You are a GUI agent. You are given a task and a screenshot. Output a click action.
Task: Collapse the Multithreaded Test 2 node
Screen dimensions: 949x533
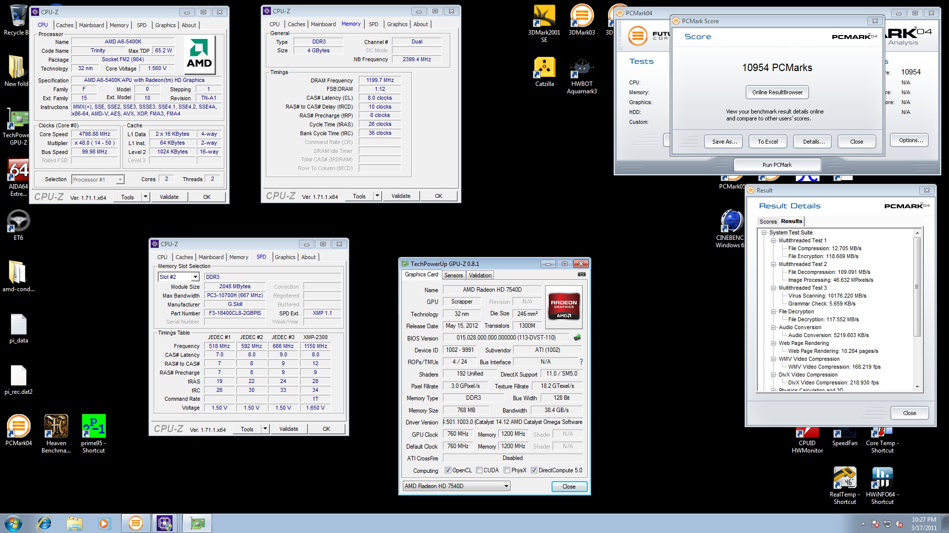pyautogui.click(x=774, y=264)
